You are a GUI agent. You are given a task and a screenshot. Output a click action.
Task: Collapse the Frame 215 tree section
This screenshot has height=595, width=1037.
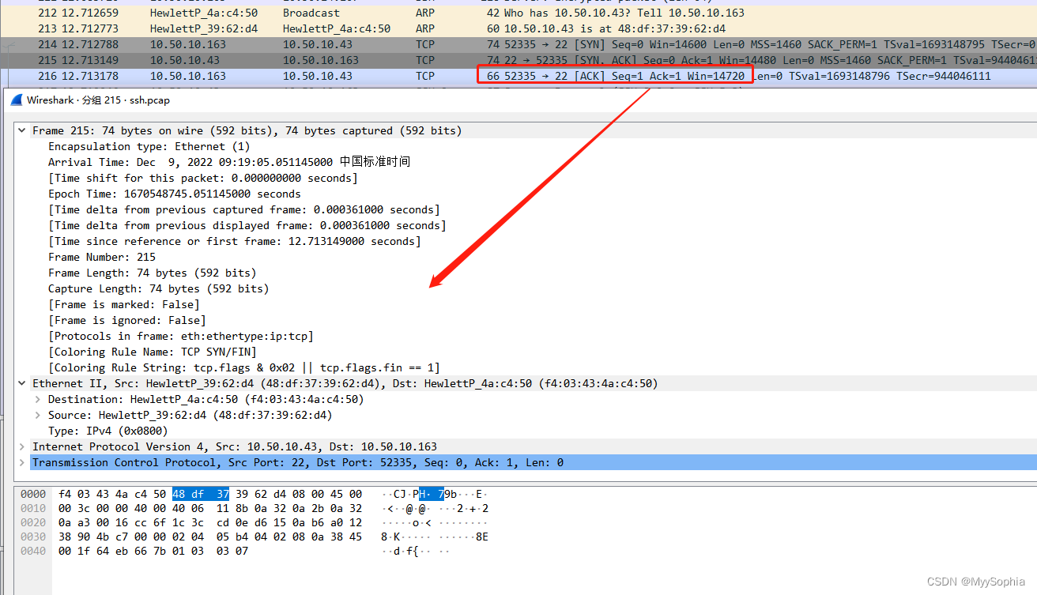[23, 130]
